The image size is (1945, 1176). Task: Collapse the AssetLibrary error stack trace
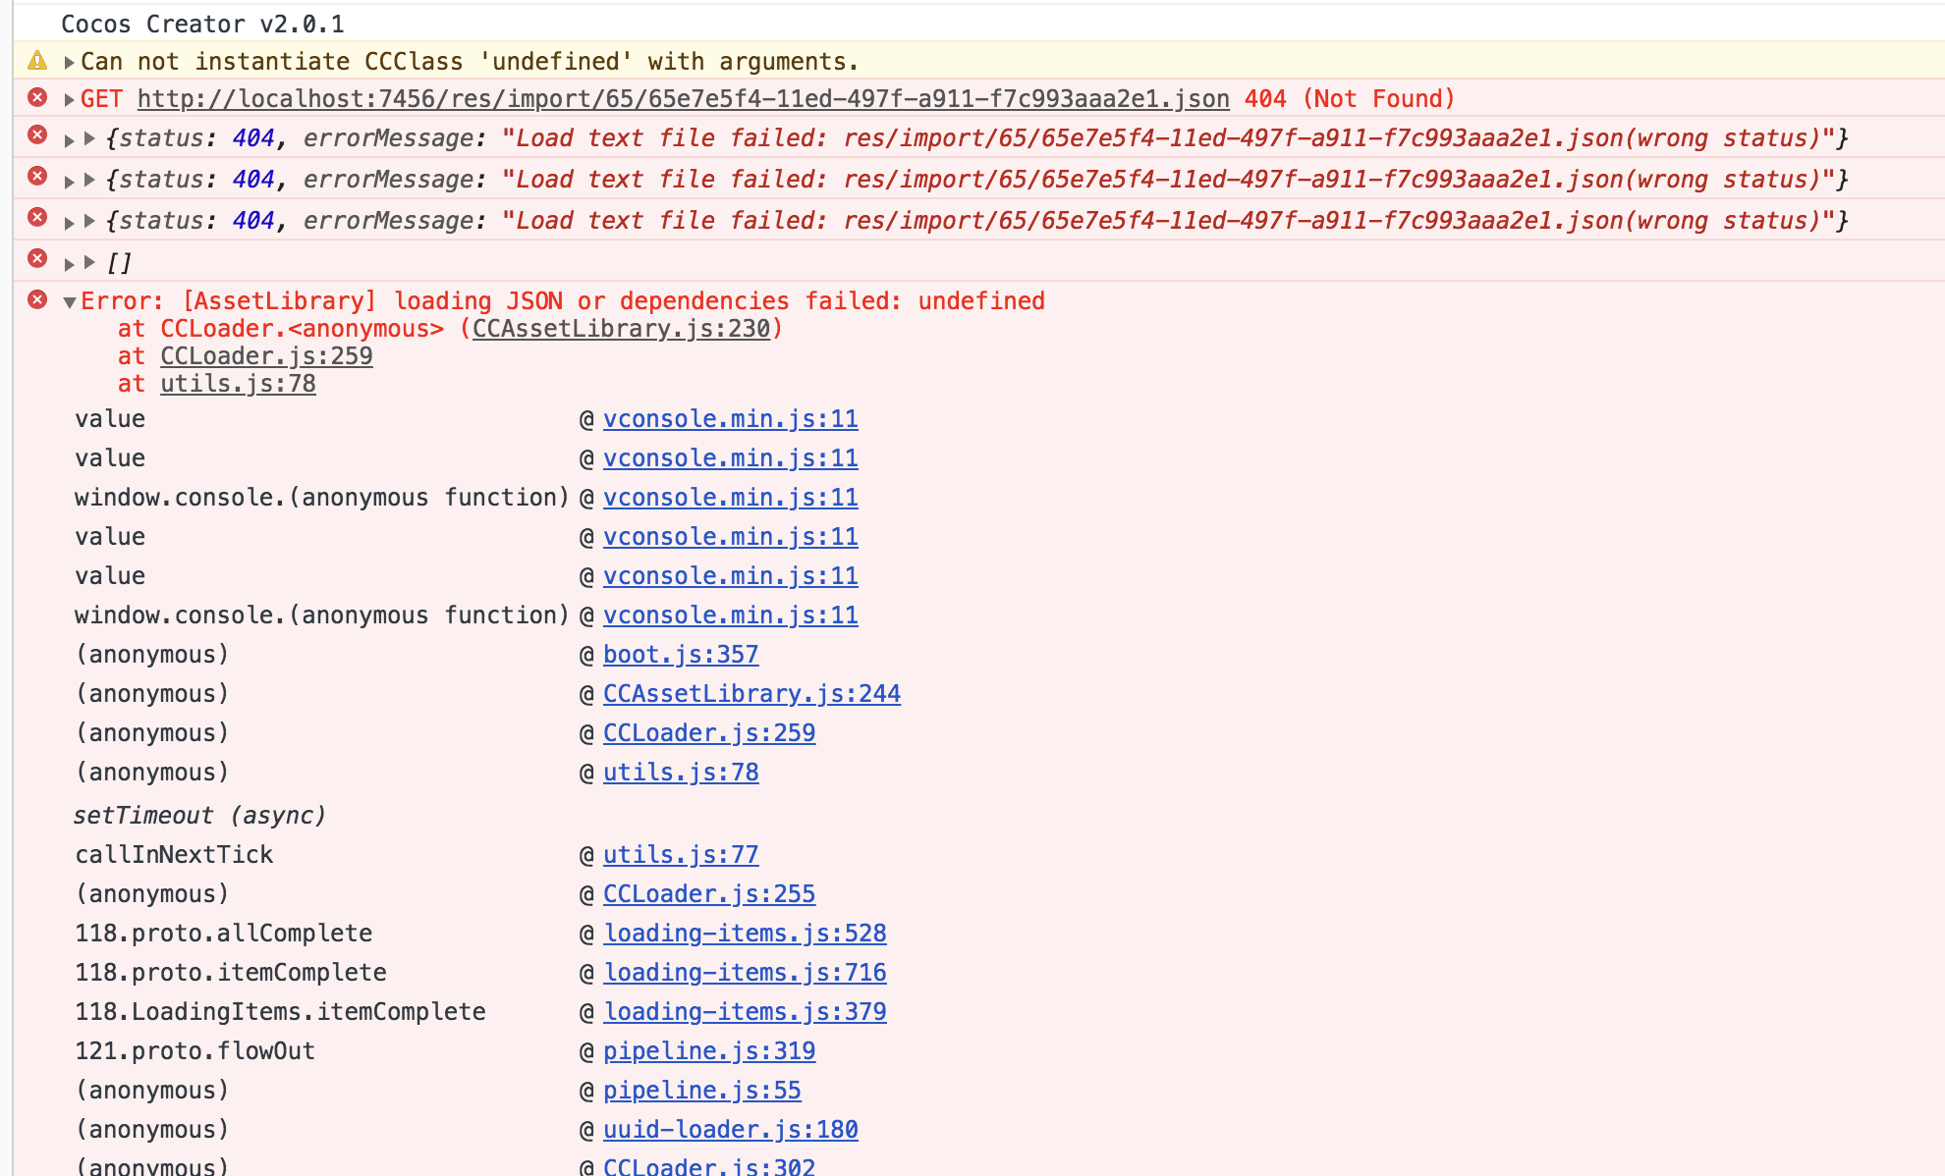(69, 302)
